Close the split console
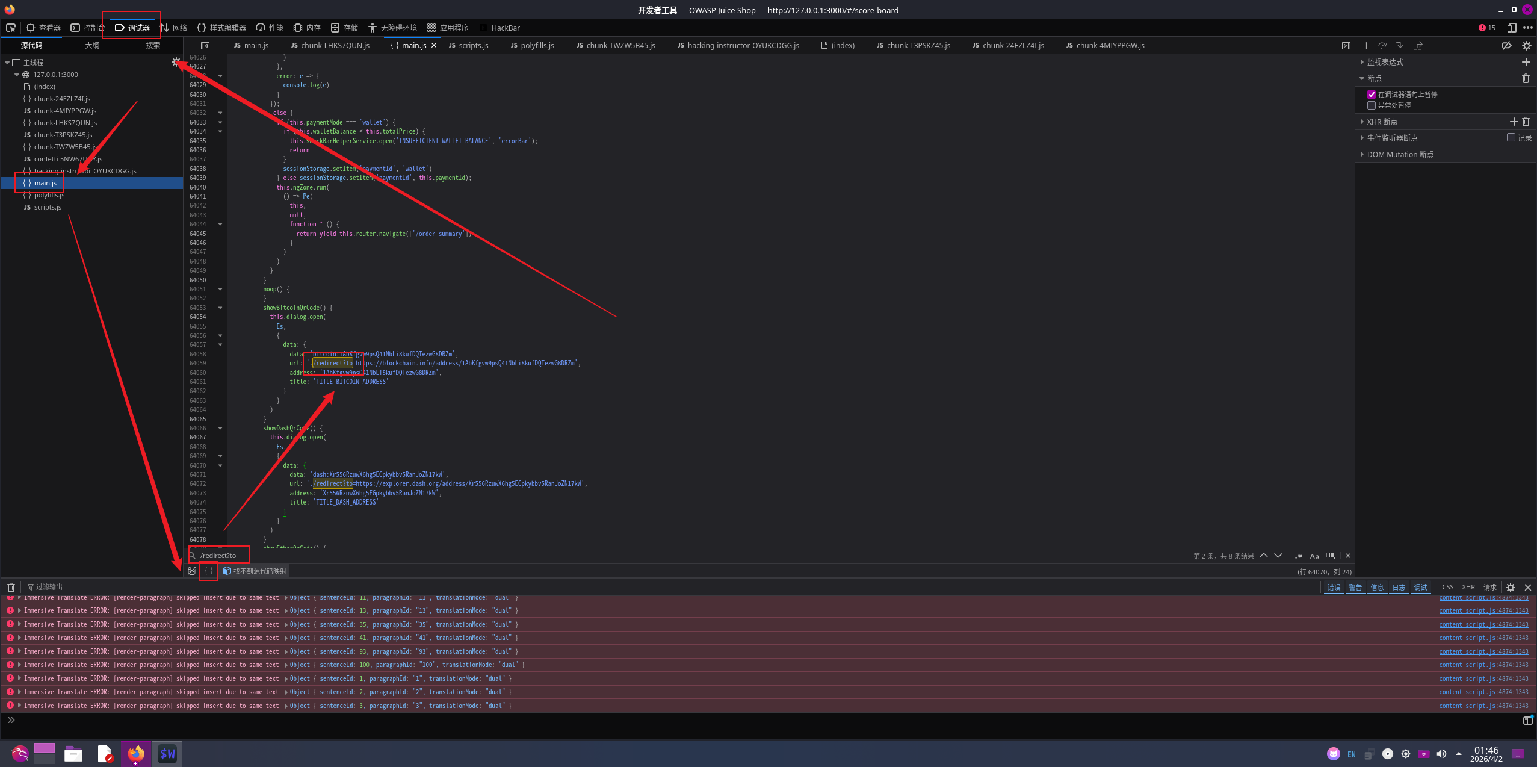The width and height of the screenshot is (1537, 767). coord(1527,587)
